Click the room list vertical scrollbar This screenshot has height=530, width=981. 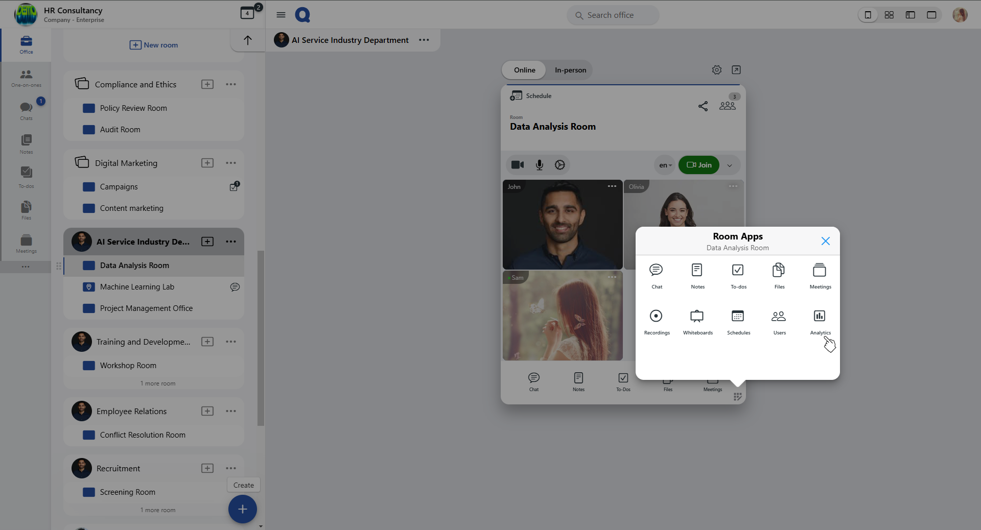click(261, 337)
